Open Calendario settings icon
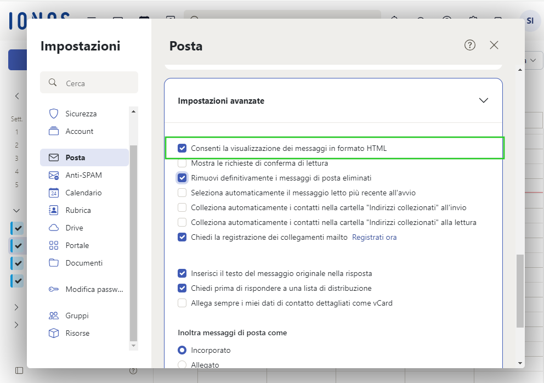544x383 pixels. coord(53,193)
